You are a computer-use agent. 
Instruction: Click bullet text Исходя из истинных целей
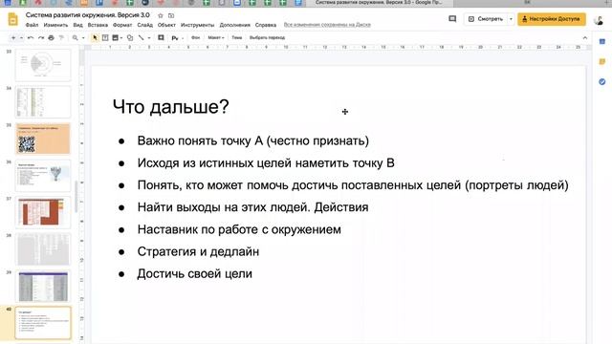point(266,163)
